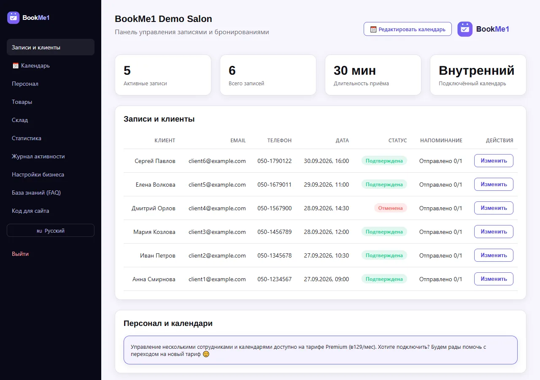Click the Premium plan notice banner
540x380 pixels.
pyautogui.click(x=321, y=350)
